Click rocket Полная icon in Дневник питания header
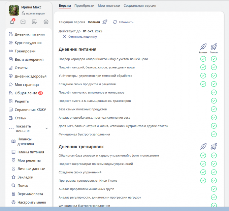This screenshot has width=229, height=211. click(214, 47)
